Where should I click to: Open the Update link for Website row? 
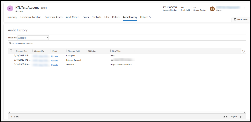pyautogui.click(x=55, y=65)
